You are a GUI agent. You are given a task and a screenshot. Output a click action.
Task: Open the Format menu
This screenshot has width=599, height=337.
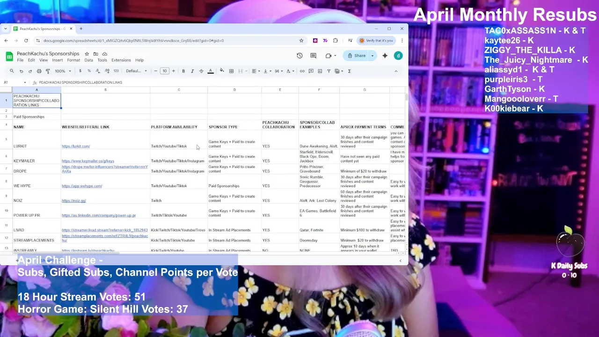(73, 60)
